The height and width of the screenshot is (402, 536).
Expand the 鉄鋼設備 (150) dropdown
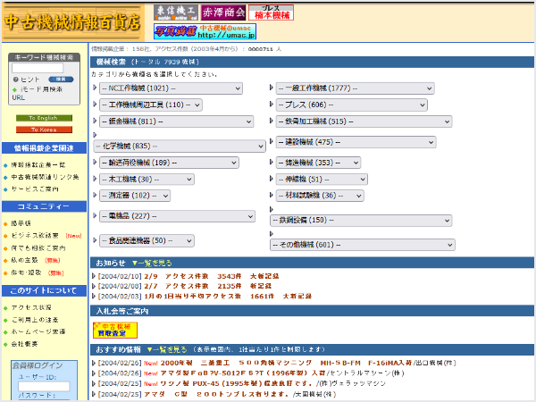[x=361, y=220]
